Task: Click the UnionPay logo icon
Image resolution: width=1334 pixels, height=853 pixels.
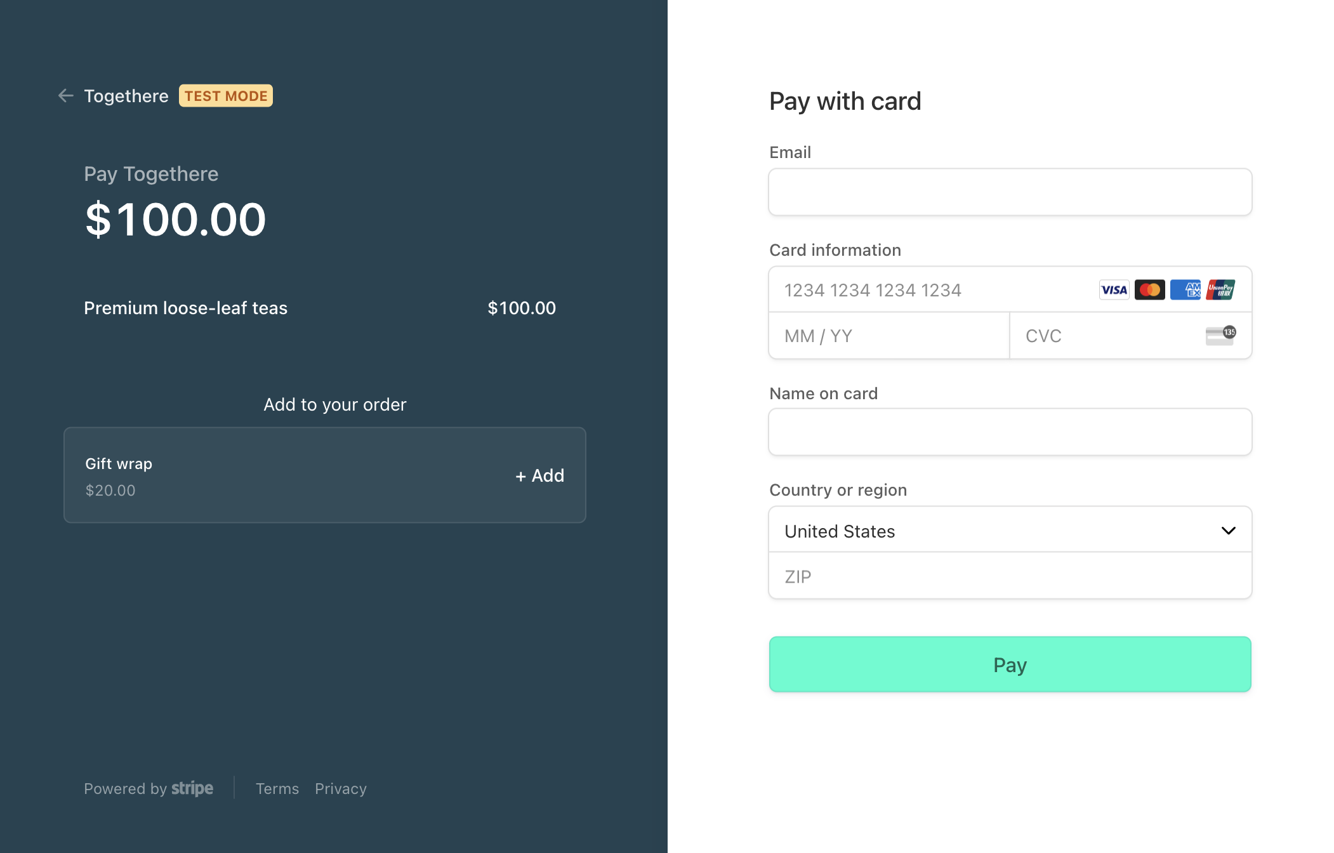Action: click(1220, 290)
